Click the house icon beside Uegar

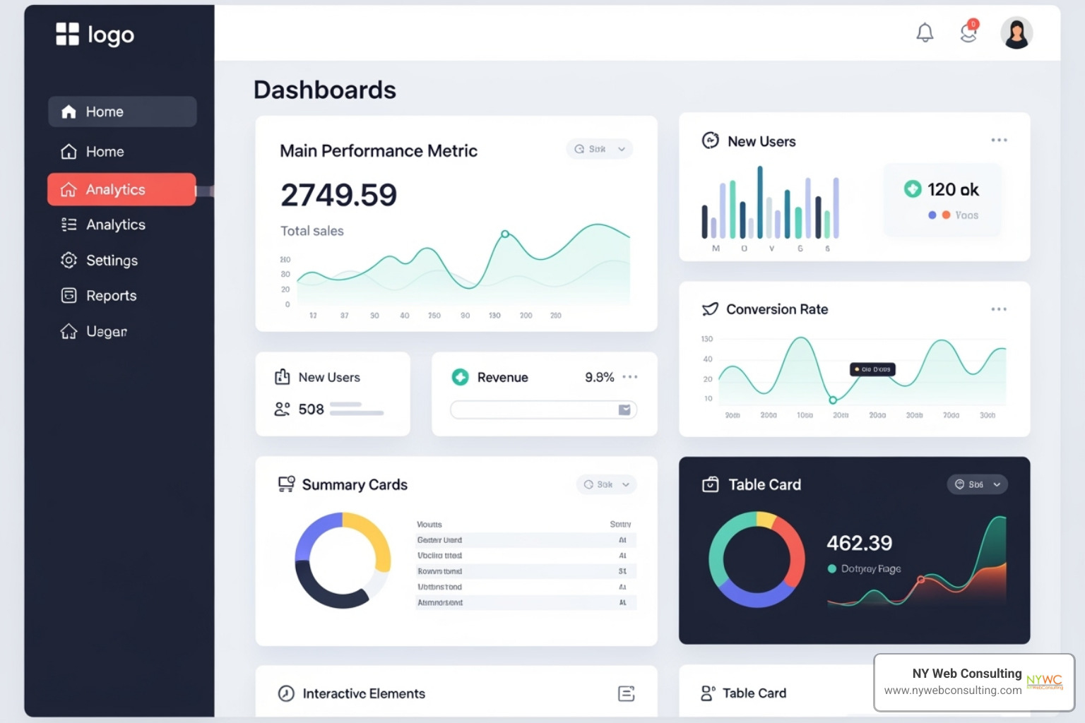(x=69, y=331)
